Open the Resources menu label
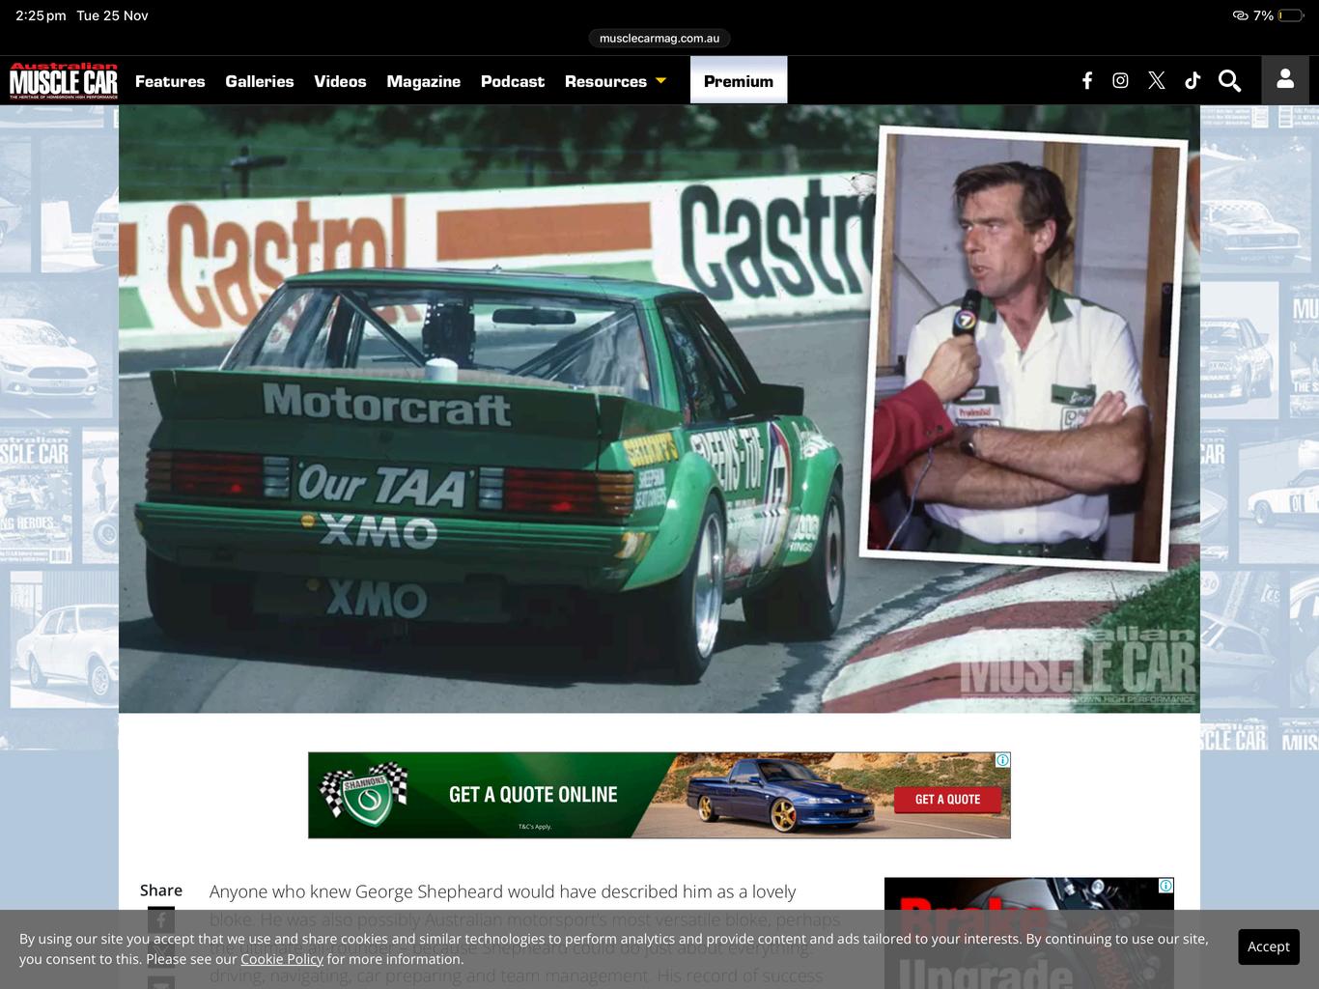 (x=605, y=81)
